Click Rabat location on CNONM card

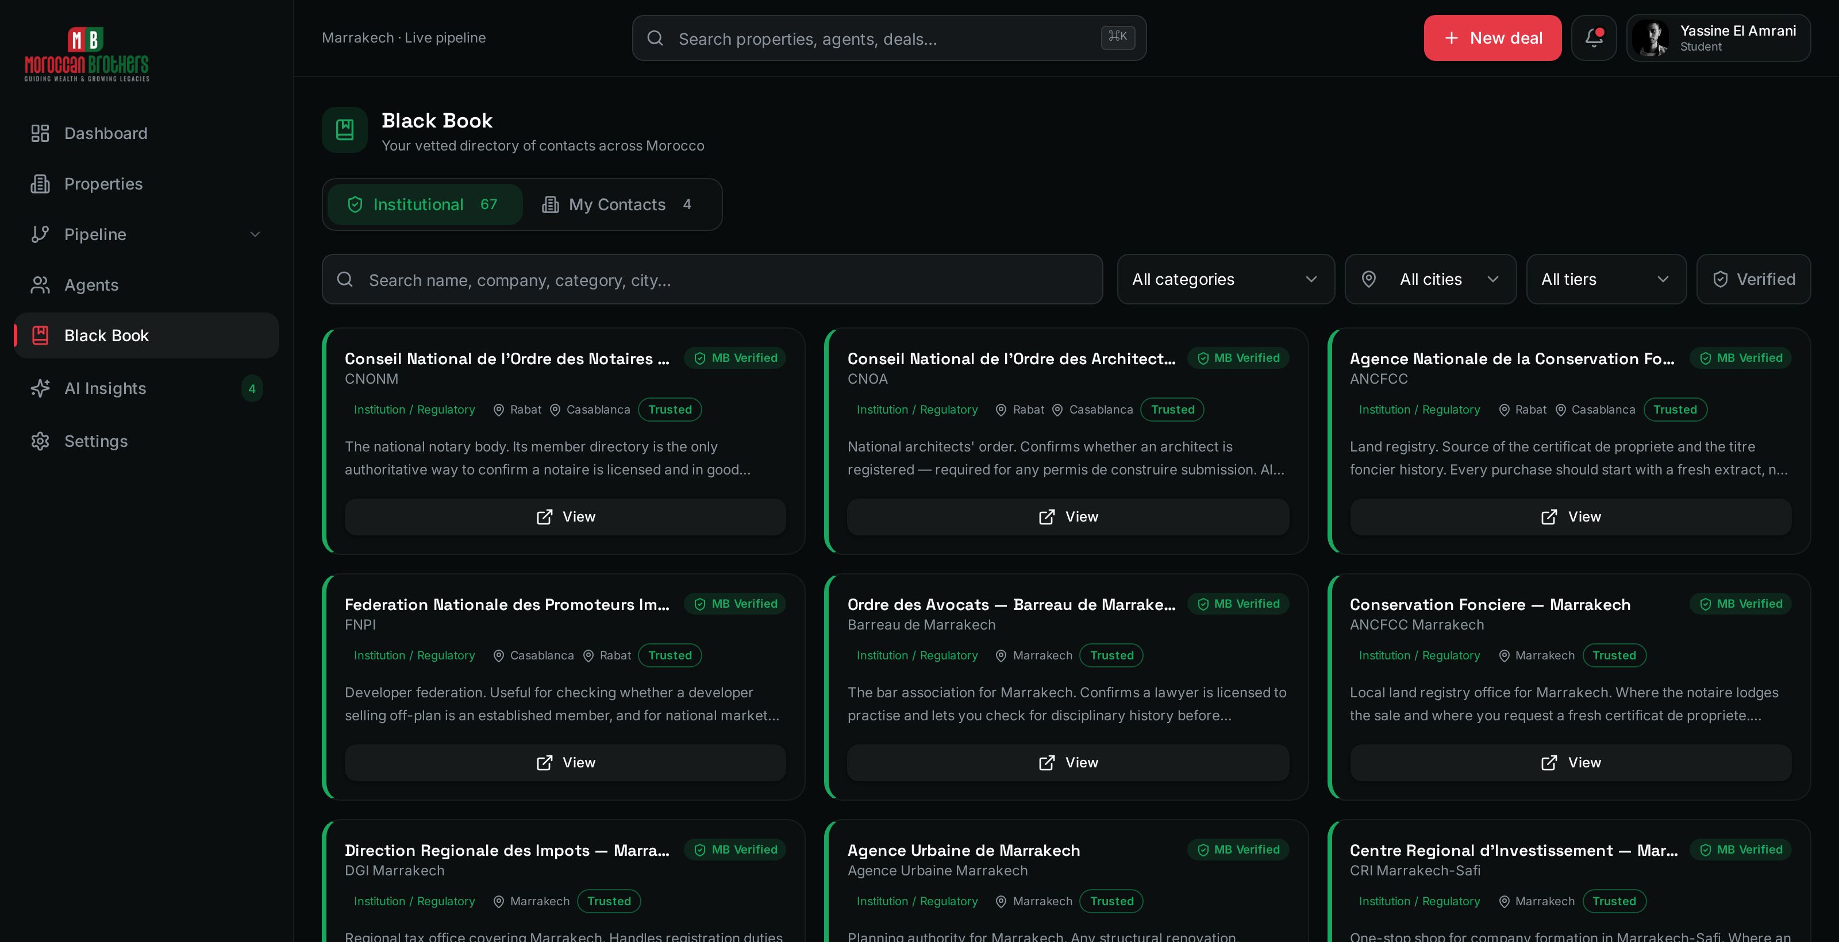[518, 410]
